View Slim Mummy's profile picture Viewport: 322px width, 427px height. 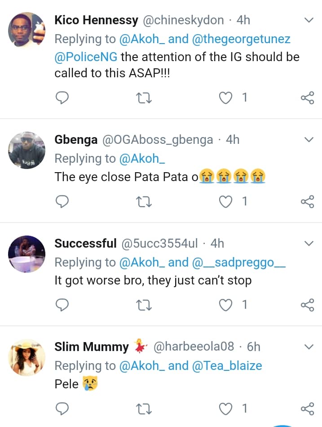(x=27, y=357)
